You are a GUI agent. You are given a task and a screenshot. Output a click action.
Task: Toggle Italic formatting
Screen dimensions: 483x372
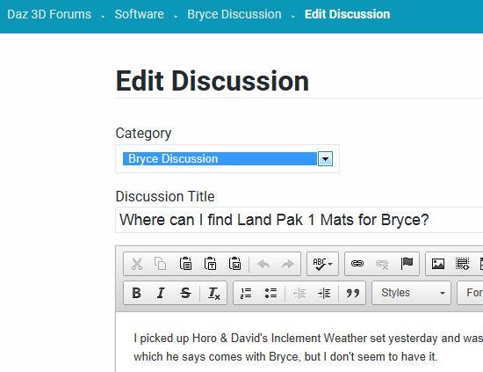pyautogui.click(x=161, y=293)
